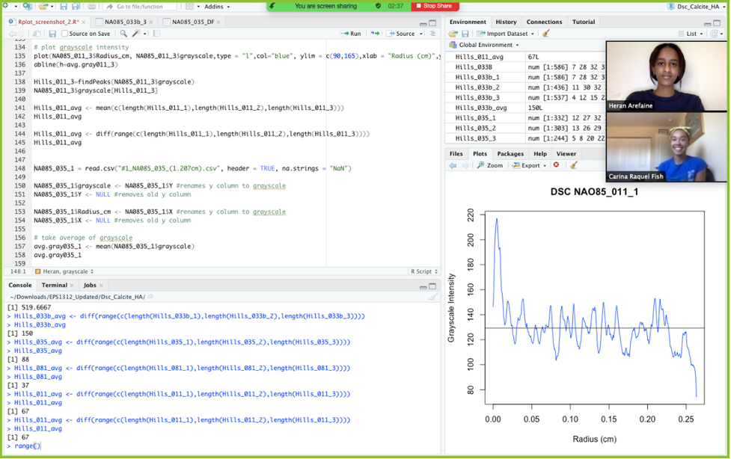Open the Terminal tab
Image resolution: width=731 pixels, height=459 pixels.
(x=54, y=285)
